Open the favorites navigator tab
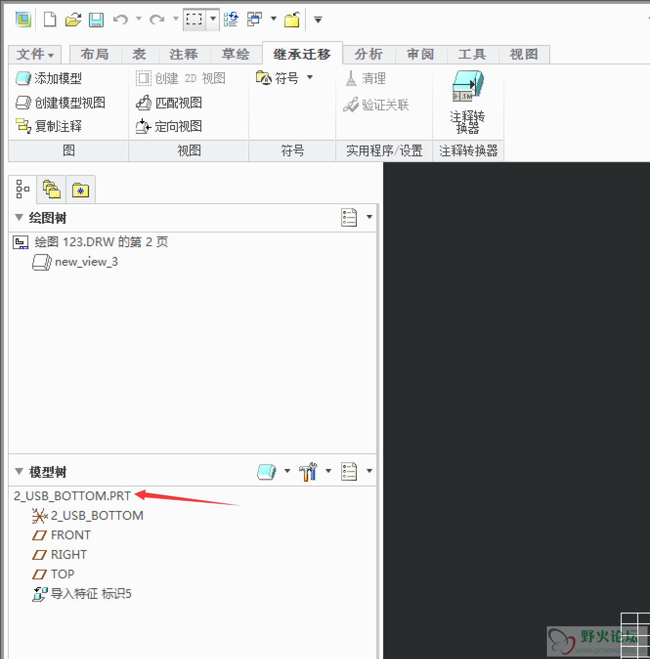The height and width of the screenshot is (659, 650). click(x=80, y=190)
